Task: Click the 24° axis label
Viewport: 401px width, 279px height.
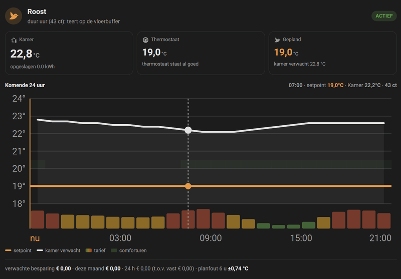Action: (x=19, y=99)
